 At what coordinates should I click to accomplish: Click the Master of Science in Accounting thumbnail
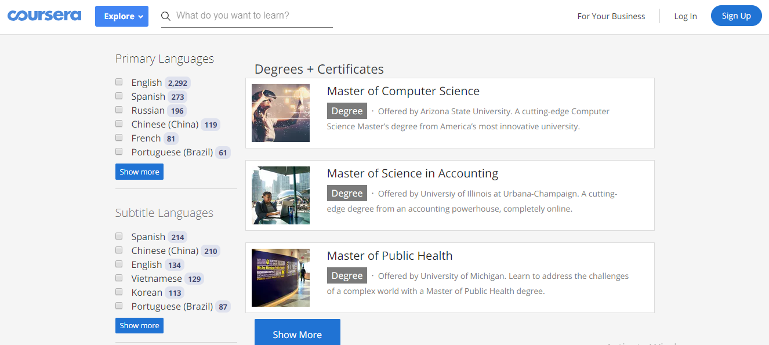[x=281, y=195]
